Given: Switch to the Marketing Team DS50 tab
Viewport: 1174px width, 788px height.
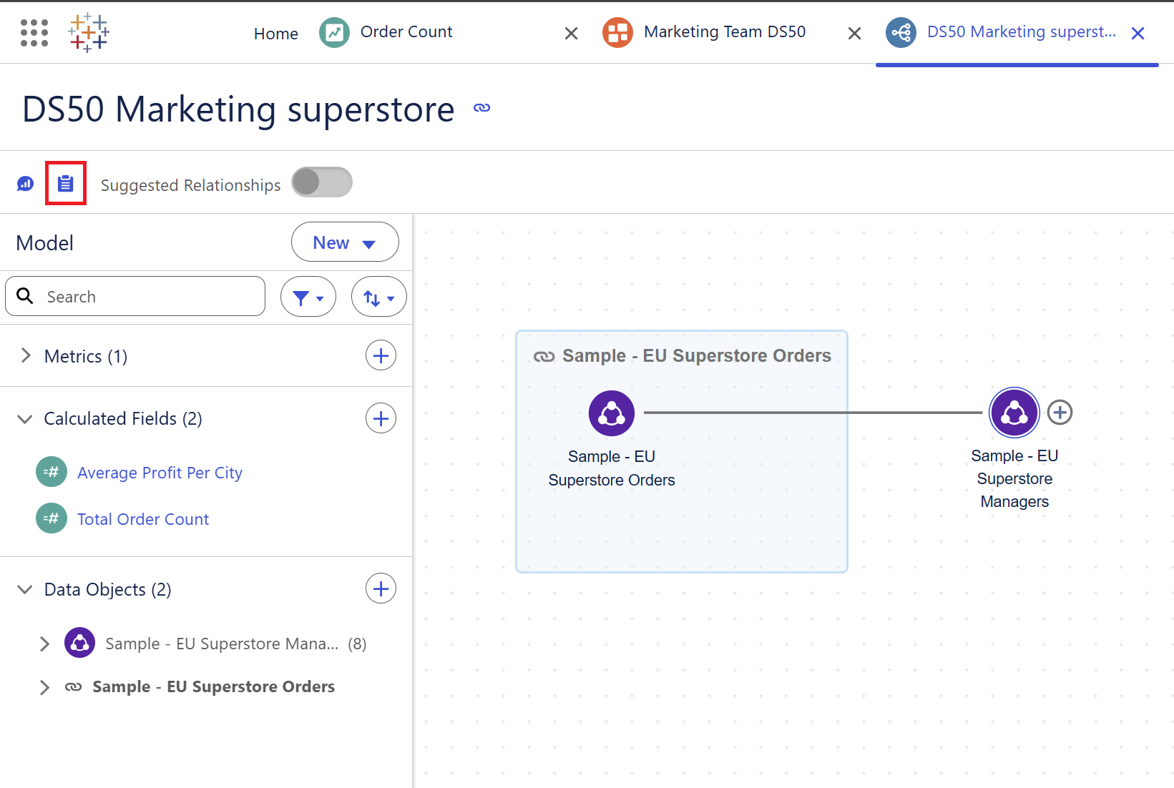Looking at the screenshot, I should [x=725, y=31].
